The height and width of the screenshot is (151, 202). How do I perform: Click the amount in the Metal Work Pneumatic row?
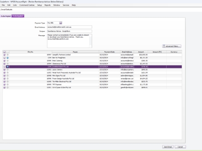click(x=141, y=73)
